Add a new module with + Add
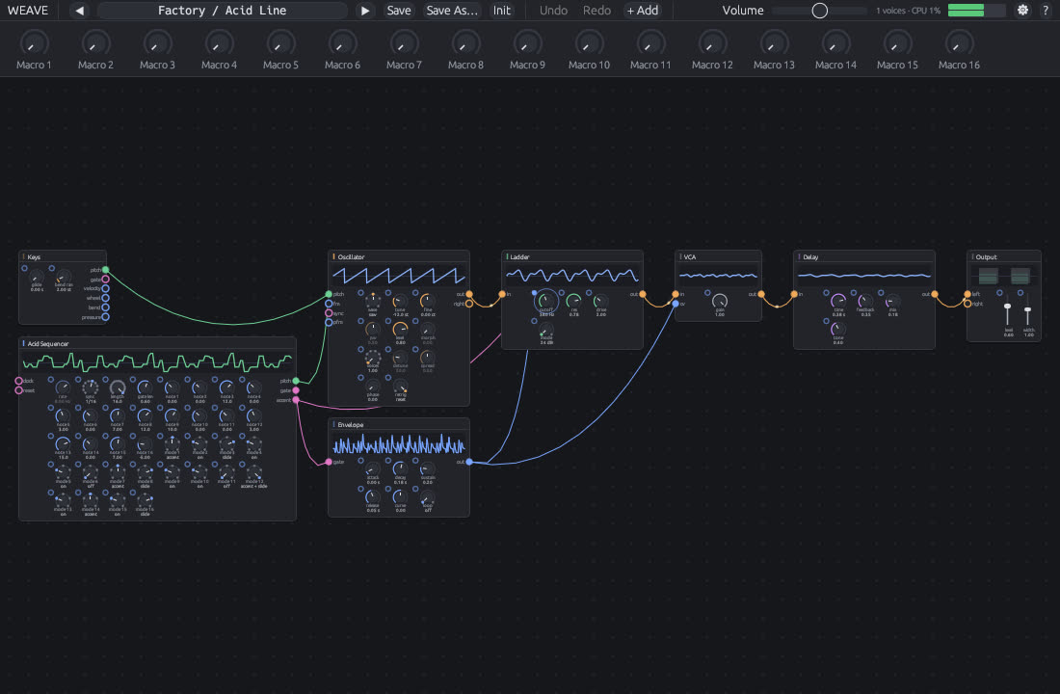Screen dimensions: 1060x694 pyautogui.click(x=642, y=11)
